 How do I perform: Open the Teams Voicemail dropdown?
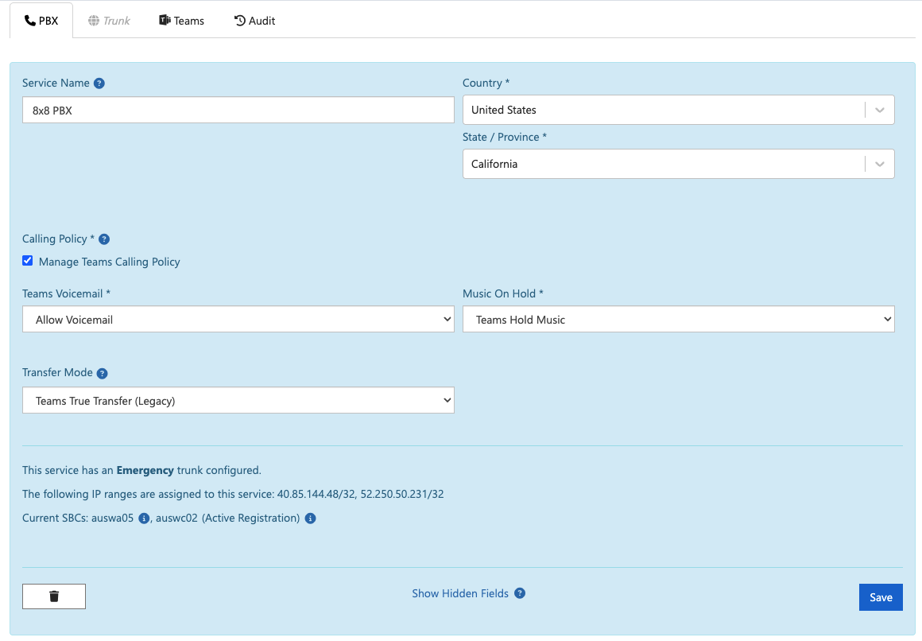click(238, 320)
